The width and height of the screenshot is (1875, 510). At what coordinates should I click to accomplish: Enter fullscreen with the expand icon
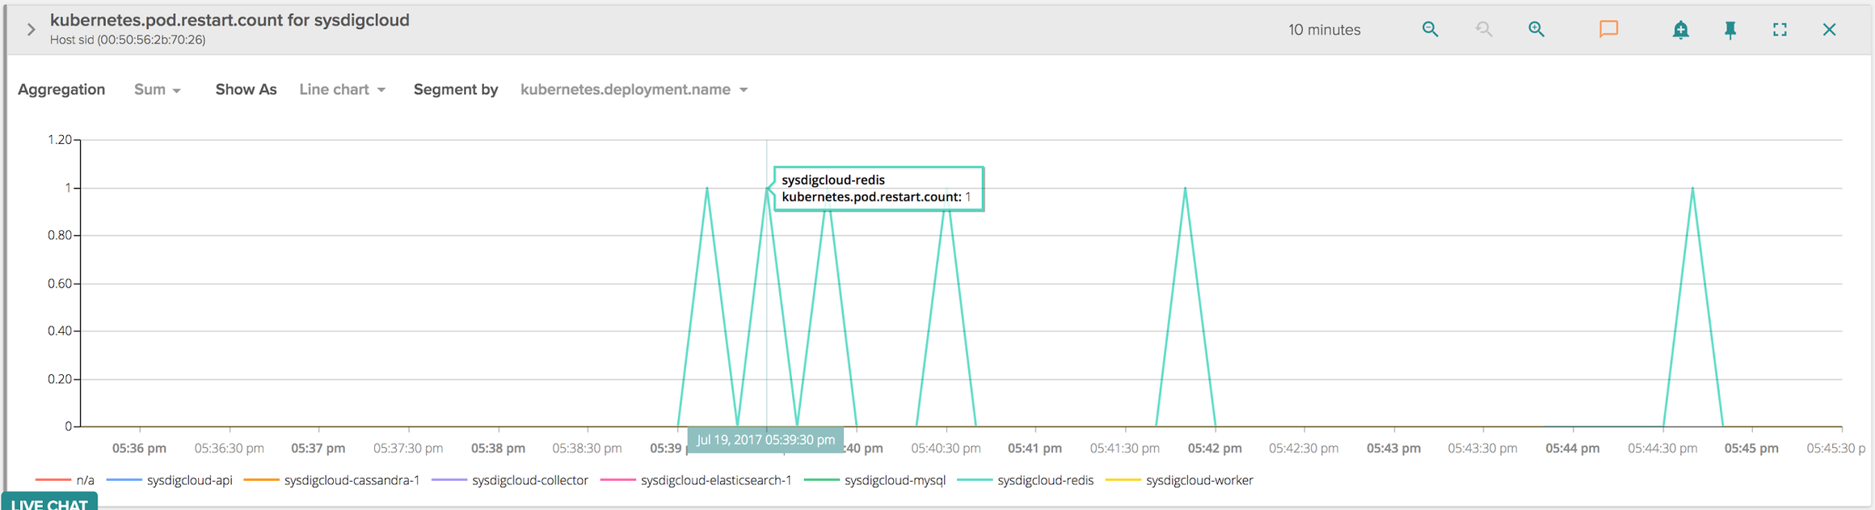click(x=1780, y=29)
